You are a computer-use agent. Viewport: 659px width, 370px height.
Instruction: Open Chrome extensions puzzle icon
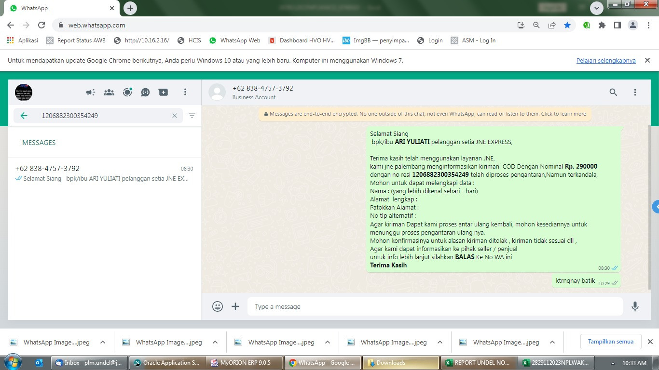(602, 25)
